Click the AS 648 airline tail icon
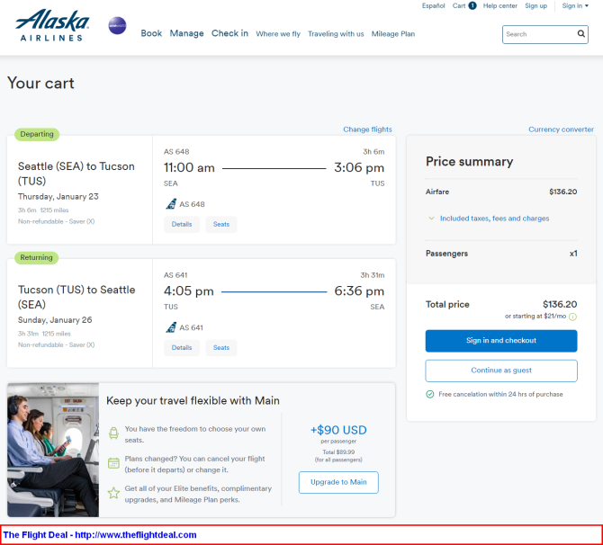The height and width of the screenshot is (545, 603). [171, 204]
